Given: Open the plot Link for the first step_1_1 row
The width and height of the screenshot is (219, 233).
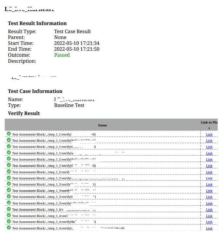Looking at the screenshot, I should 209,135.
